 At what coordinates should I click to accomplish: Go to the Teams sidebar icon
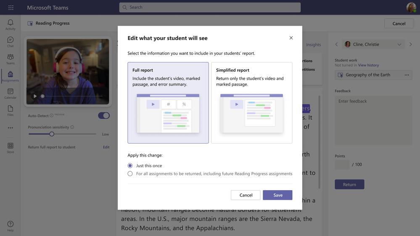(11, 57)
